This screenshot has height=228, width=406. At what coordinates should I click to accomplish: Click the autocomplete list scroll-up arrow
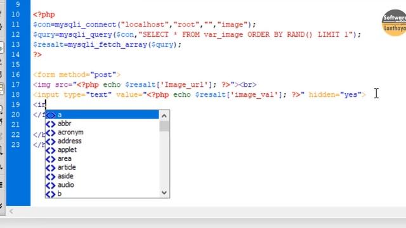point(164,116)
